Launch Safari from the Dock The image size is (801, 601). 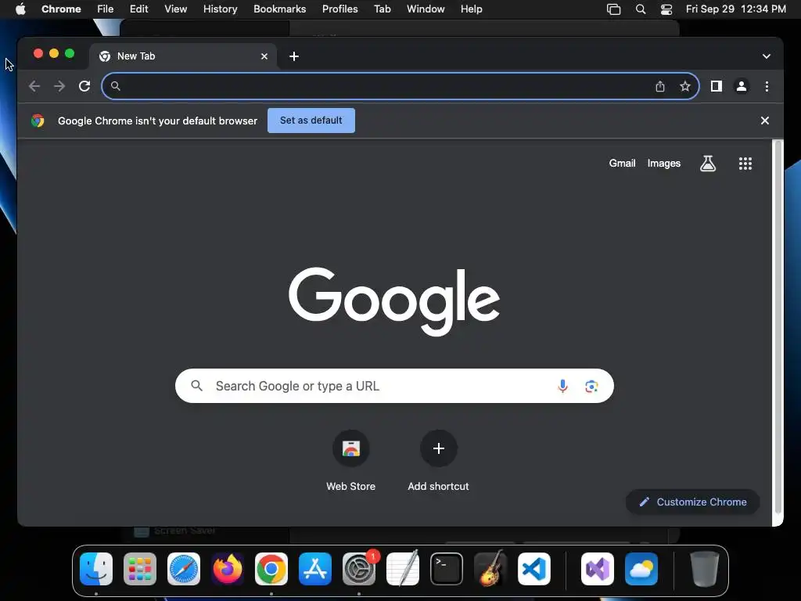(x=184, y=569)
